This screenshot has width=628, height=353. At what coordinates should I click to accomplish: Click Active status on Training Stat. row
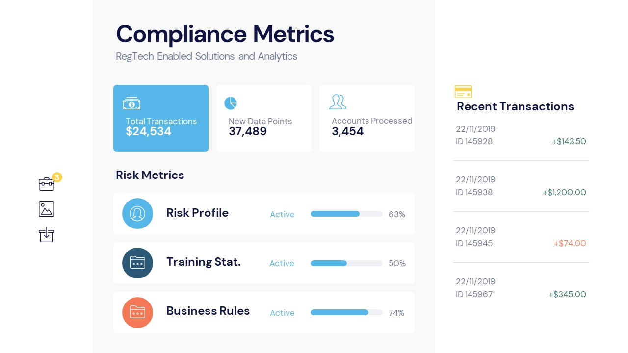point(282,263)
